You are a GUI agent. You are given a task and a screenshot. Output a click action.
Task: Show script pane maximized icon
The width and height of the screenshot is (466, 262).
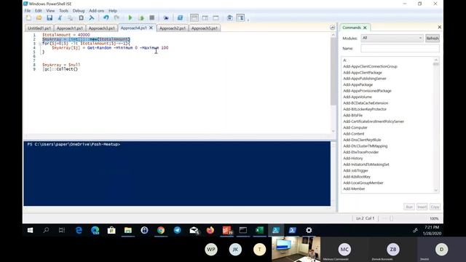tap(216, 17)
